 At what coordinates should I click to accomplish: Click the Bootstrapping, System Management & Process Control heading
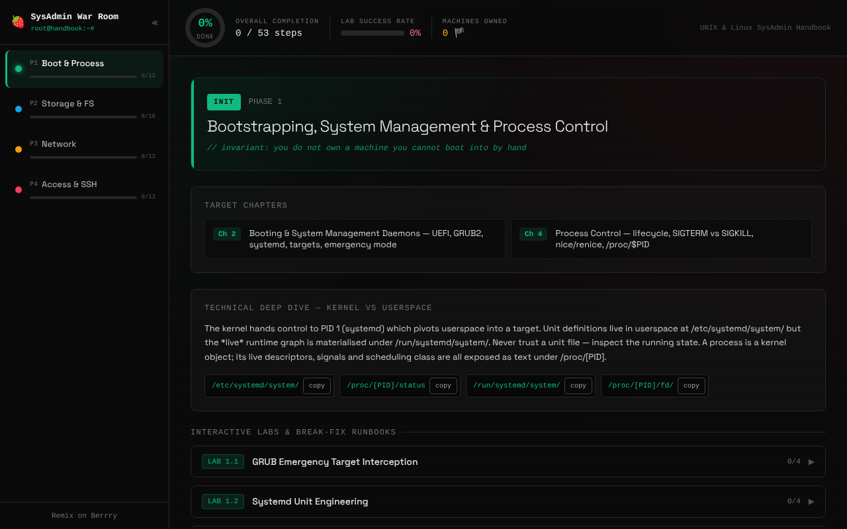point(408,126)
